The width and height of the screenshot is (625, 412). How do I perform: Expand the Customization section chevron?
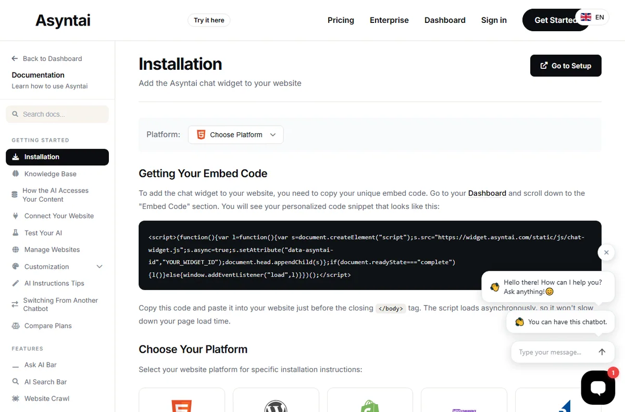(99, 267)
